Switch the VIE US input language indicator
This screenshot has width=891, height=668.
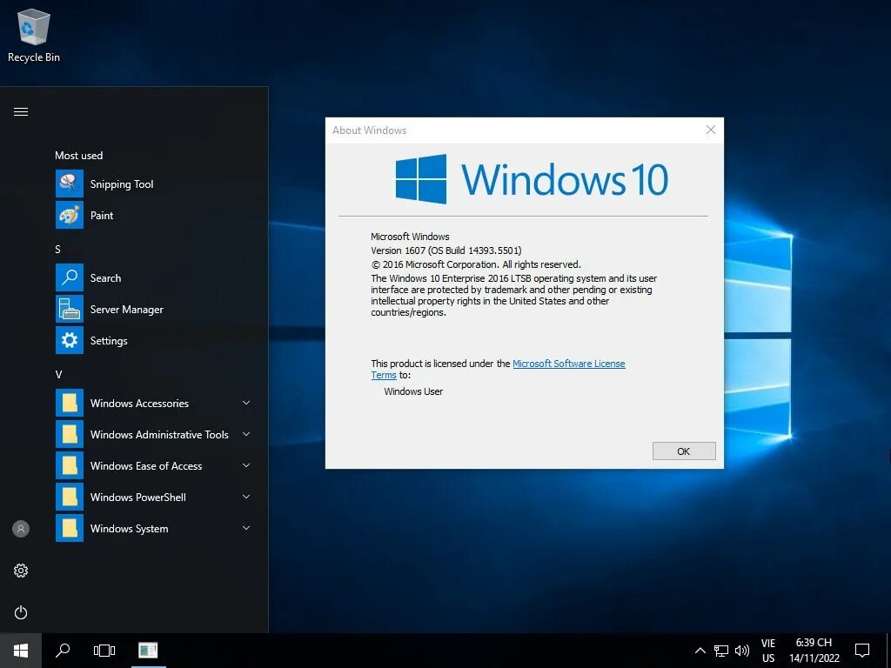[768, 651]
